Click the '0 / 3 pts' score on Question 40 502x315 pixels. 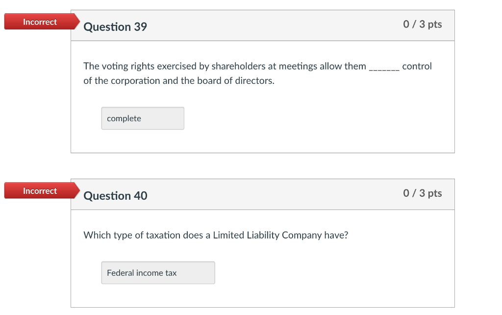[x=422, y=193]
